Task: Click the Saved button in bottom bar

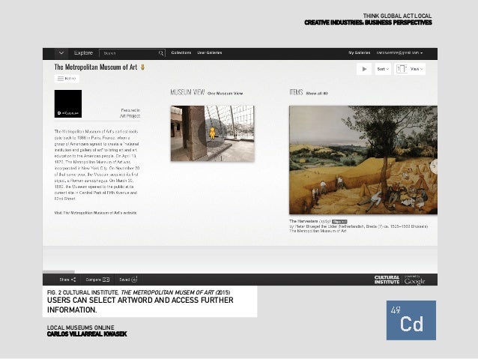Action: pos(128,280)
